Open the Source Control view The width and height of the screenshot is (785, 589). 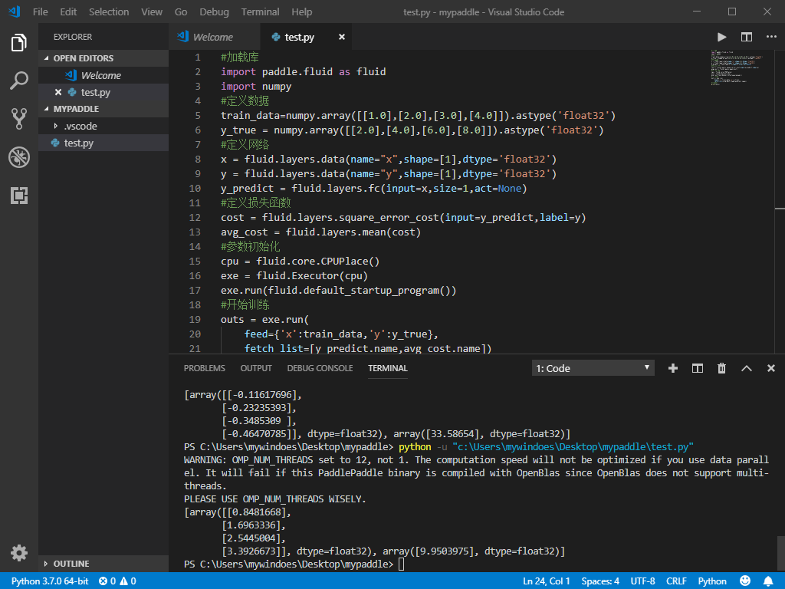point(19,119)
